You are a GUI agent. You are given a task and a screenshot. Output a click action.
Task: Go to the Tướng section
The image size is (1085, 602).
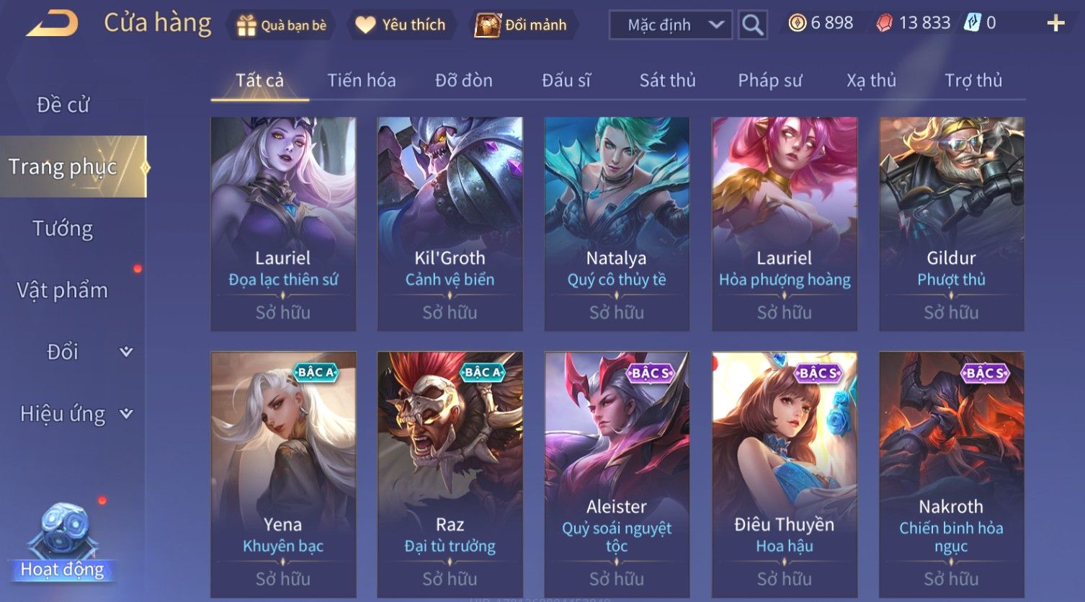point(63,229)
